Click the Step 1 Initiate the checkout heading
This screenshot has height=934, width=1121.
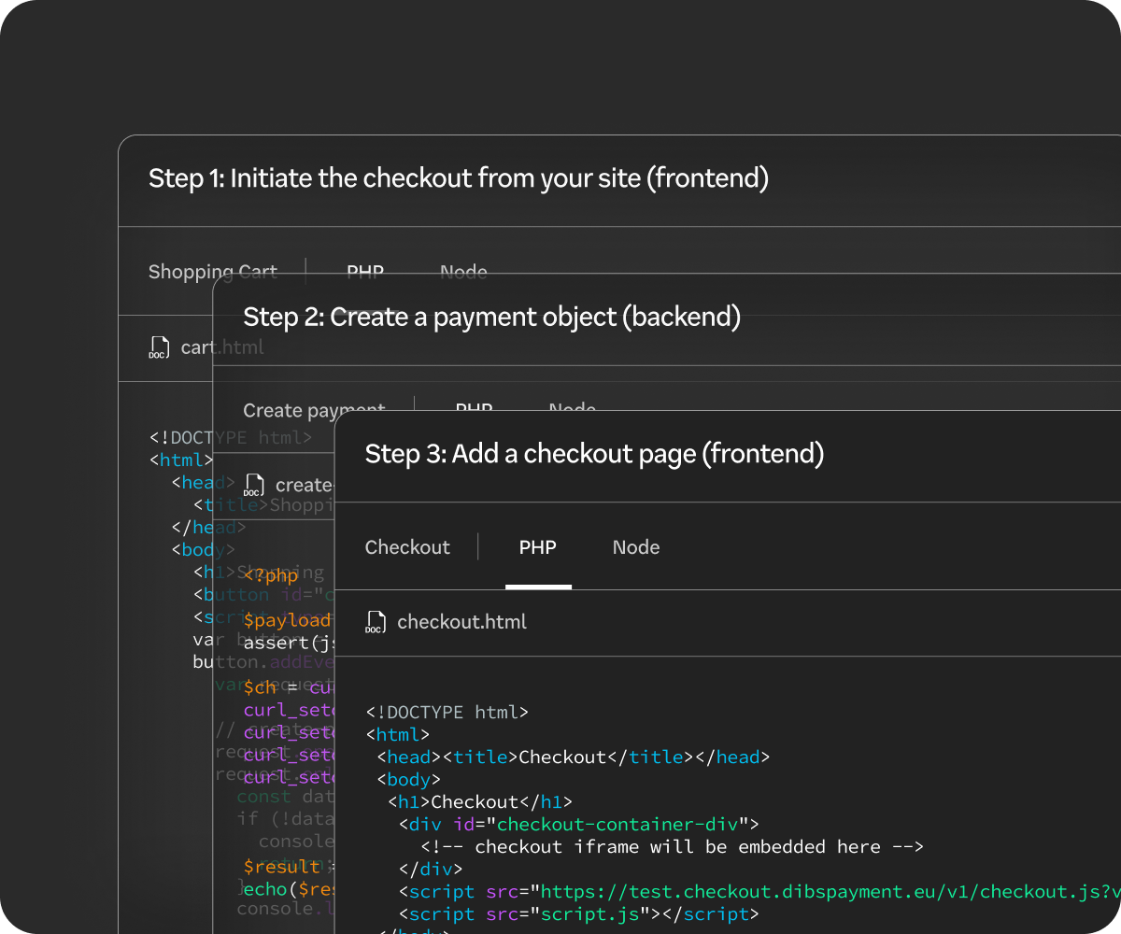coord(458,178)
